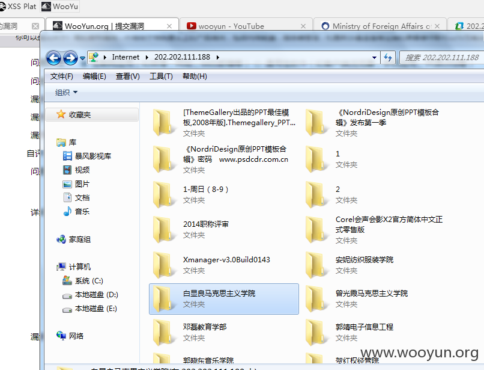Switch to Ministry of Foreign Affairs browser tab

coord(380,26)
